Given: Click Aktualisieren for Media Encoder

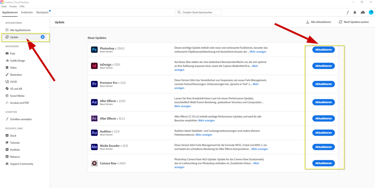Looking at the screenshot, I should coord(323,147).
